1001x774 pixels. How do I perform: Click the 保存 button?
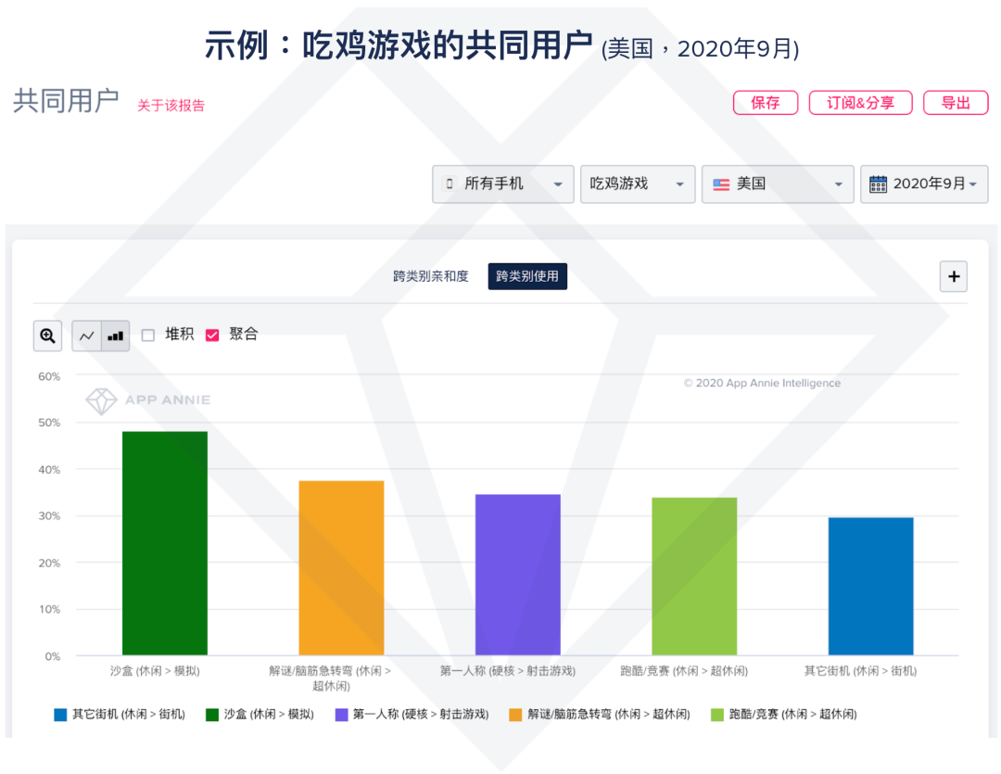coord(765,103)
